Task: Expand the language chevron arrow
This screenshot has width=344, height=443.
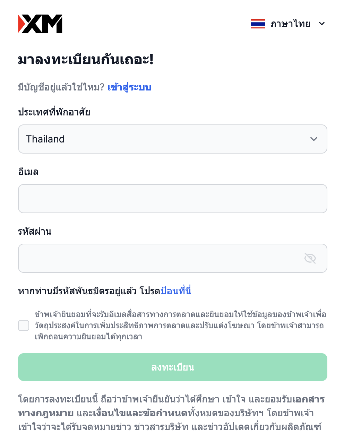Action: click(322, 24)
